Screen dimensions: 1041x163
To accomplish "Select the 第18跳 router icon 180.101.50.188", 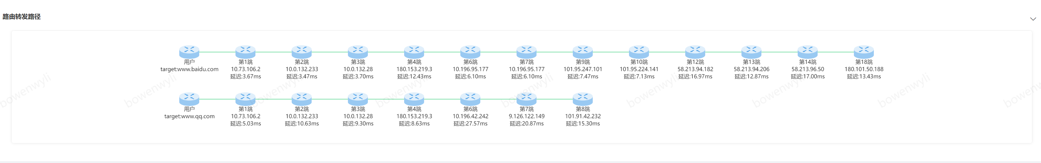I will pos(864,52).
